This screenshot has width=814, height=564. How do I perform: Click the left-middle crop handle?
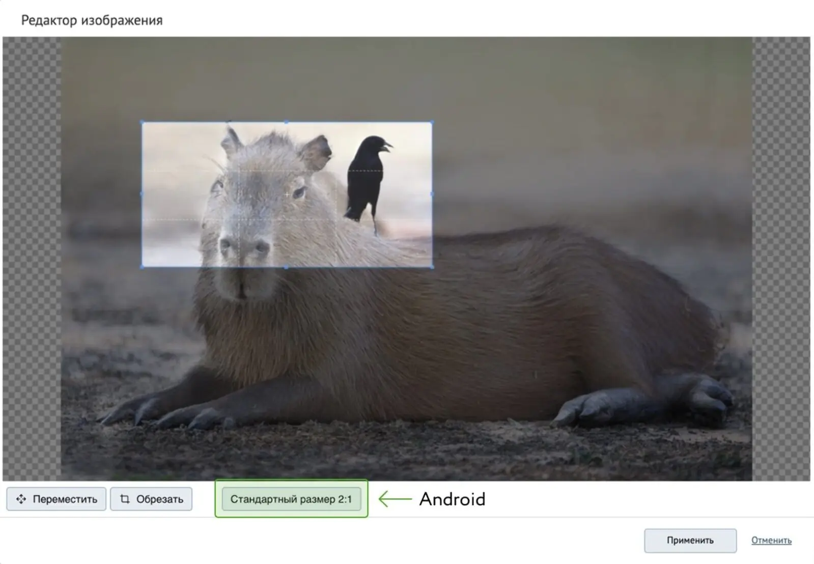[142, 194]
